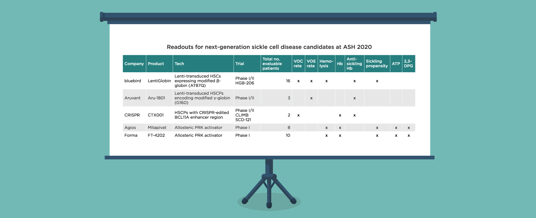Click CRISPR's patient count 2
This screenshot has height=218, width=536.
click(289, 115)
